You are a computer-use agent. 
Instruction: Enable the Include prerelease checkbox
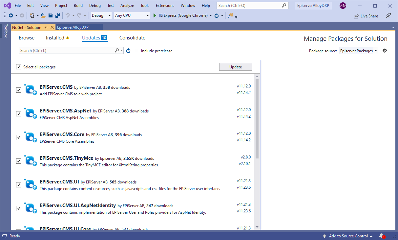pyautogui.click(x=136, y=51)
